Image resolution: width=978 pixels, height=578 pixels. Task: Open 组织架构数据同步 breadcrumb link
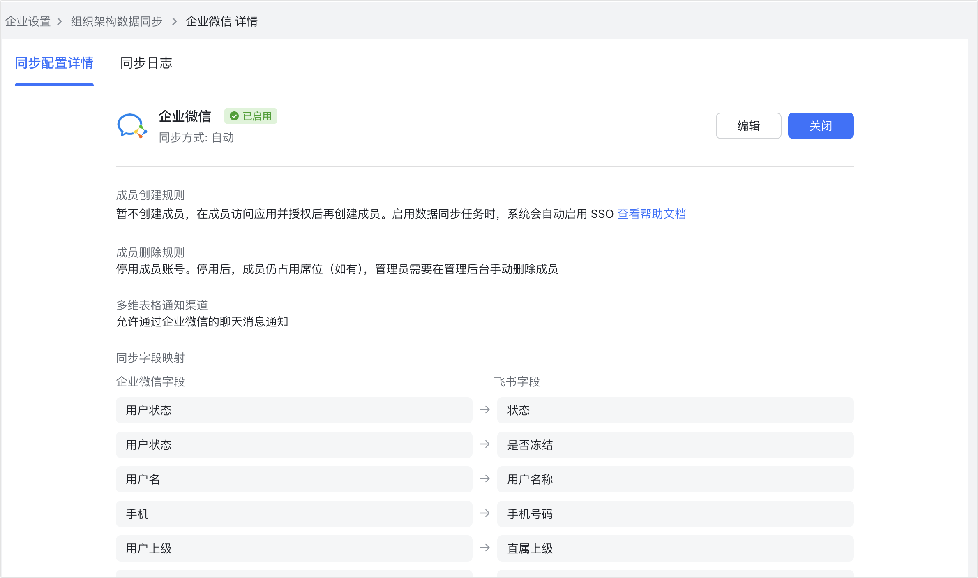(117, 21)
